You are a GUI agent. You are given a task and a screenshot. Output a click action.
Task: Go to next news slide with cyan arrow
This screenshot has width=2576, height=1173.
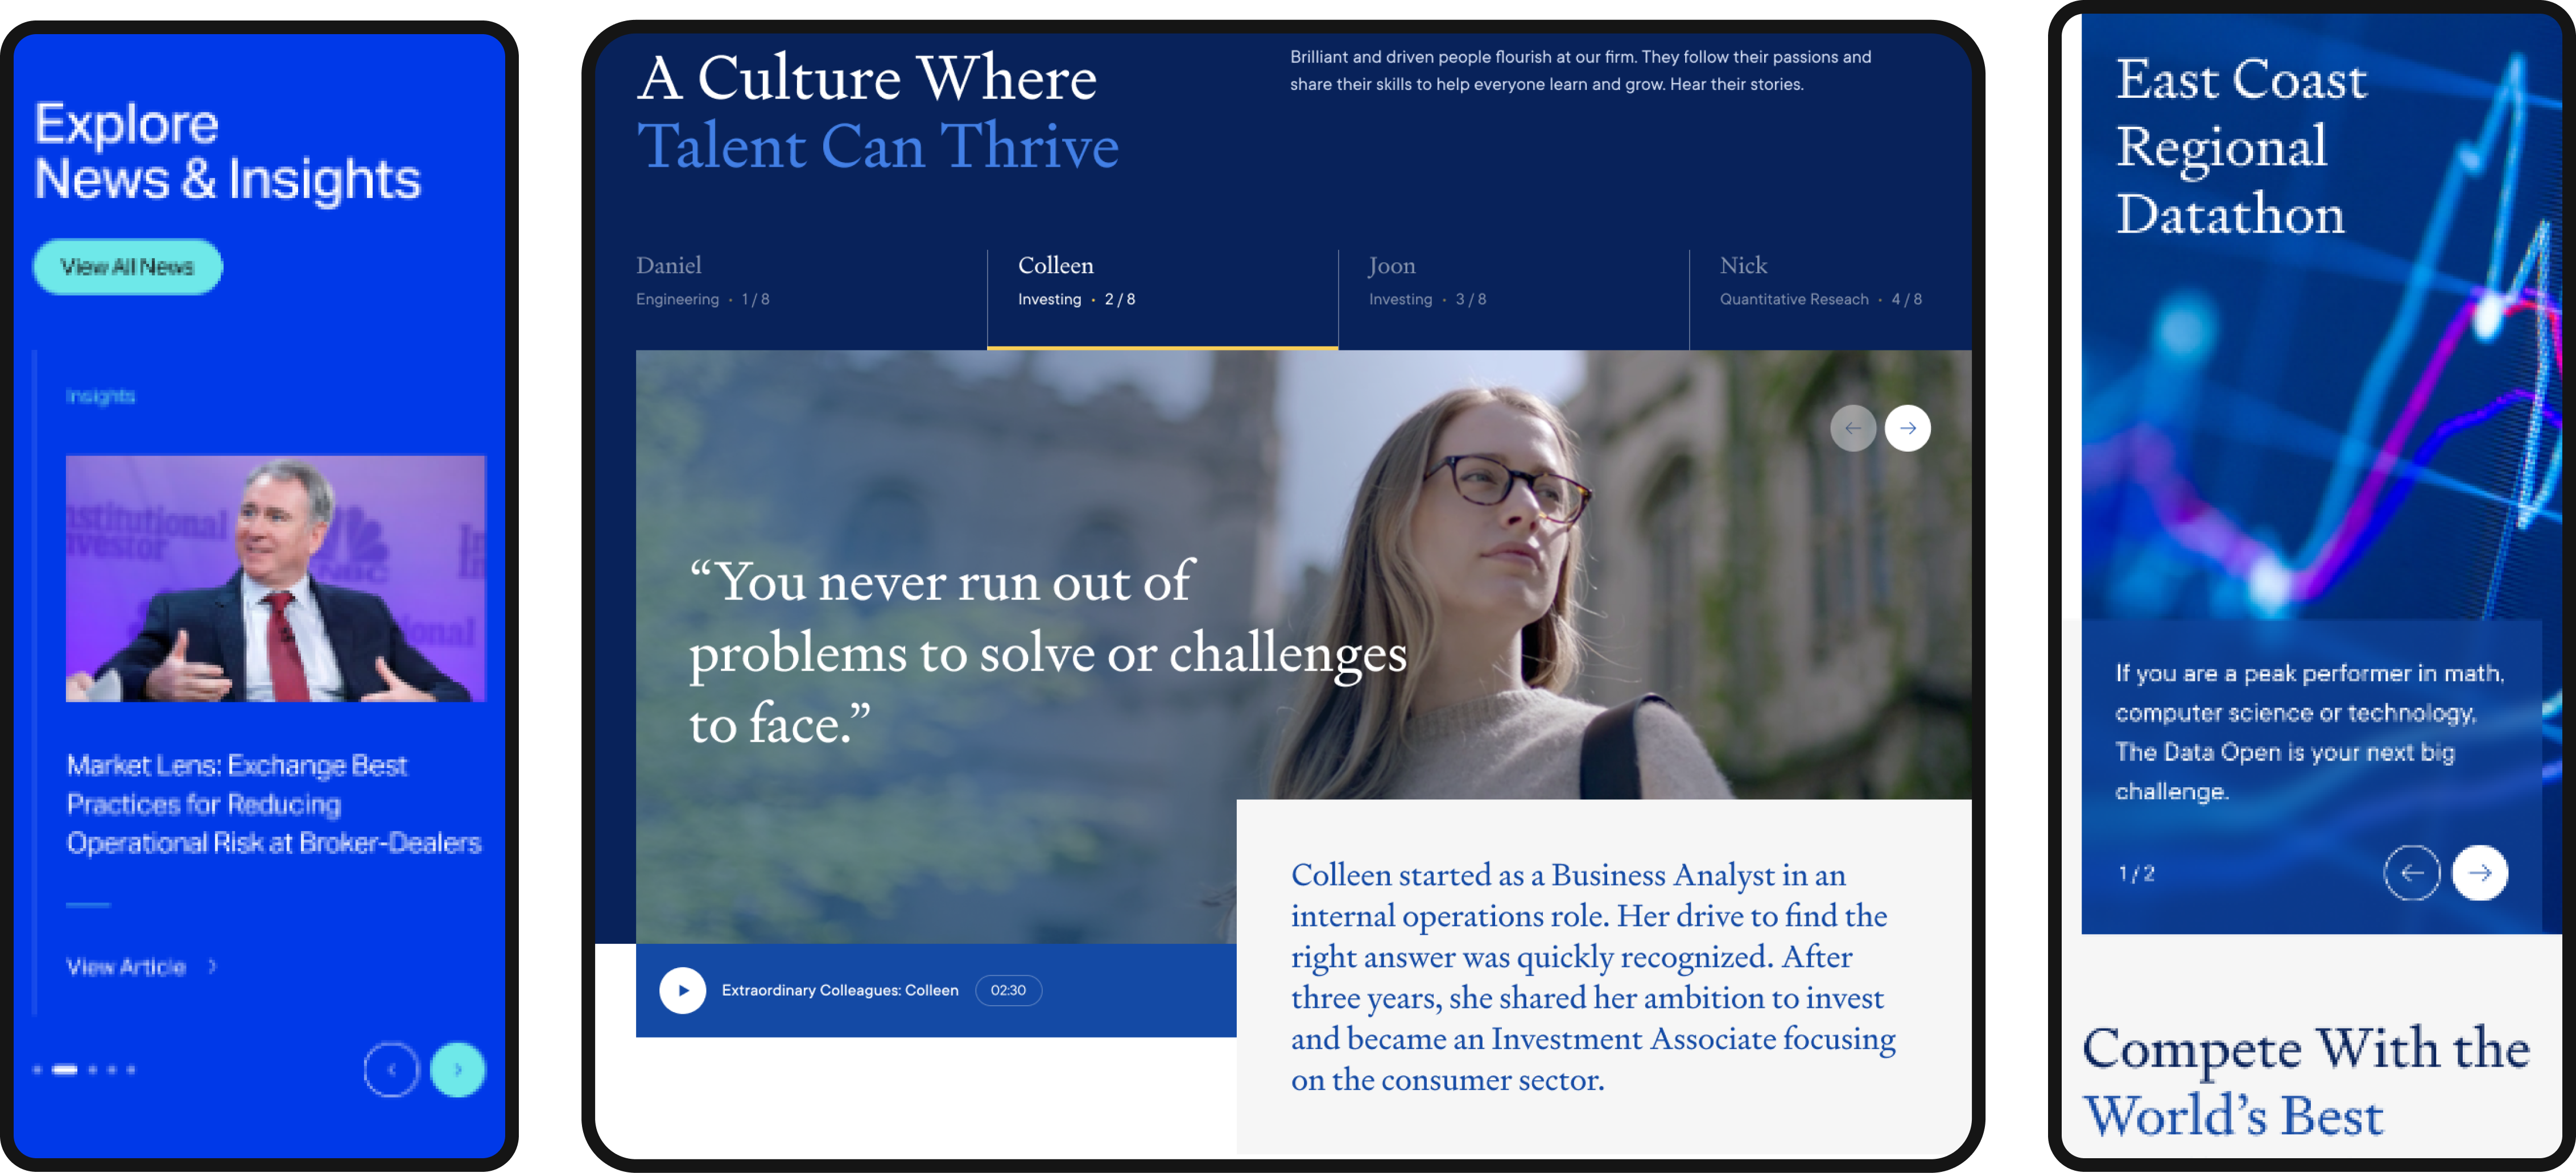[458, 1070]
